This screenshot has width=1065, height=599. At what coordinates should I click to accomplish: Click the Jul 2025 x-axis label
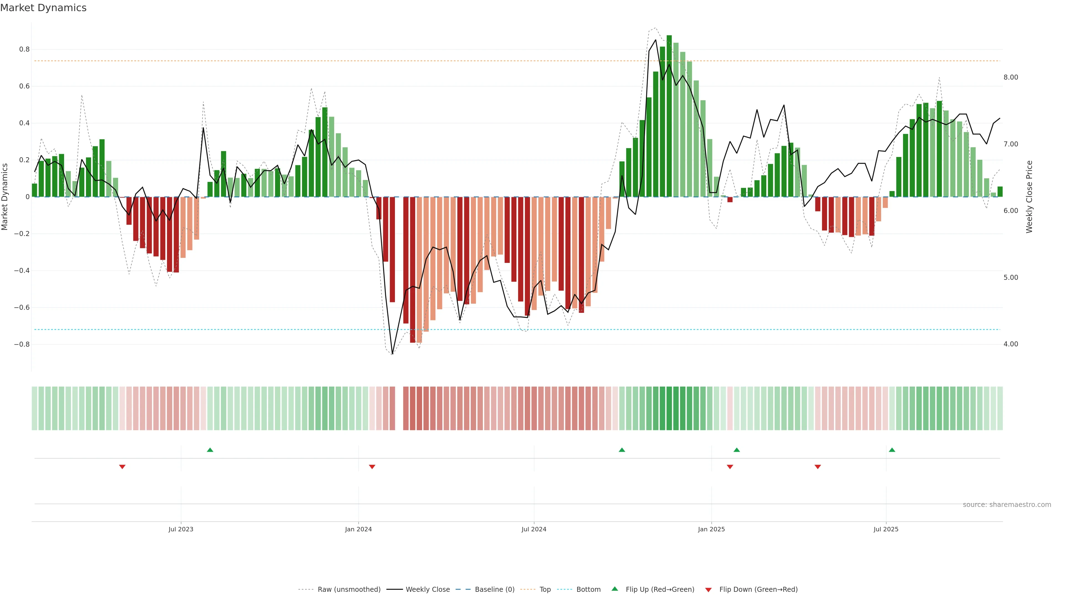tap(886, 529)
